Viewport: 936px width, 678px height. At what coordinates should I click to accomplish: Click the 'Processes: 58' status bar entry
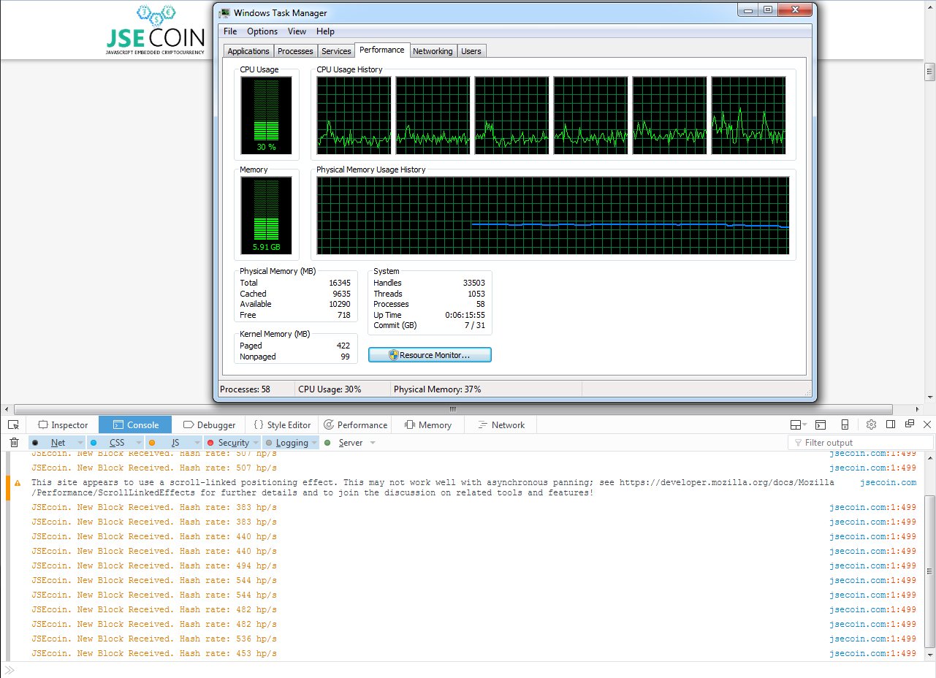pos(245,389)
